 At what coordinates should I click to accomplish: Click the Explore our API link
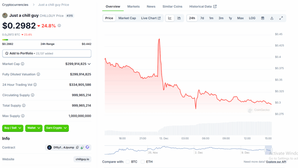point(276,162)
